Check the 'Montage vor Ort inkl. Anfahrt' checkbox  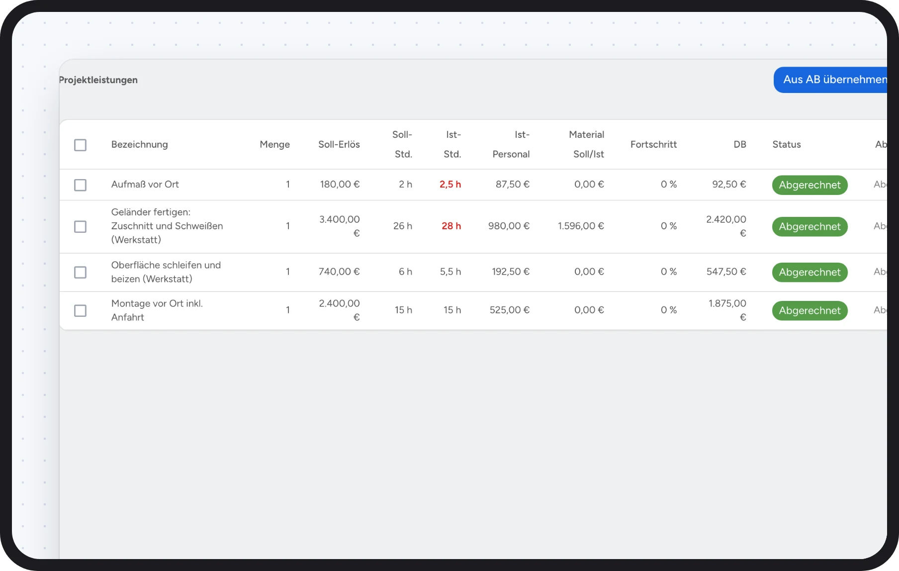pos(80,310)
